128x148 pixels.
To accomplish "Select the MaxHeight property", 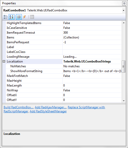I will [x=14, y=81].
